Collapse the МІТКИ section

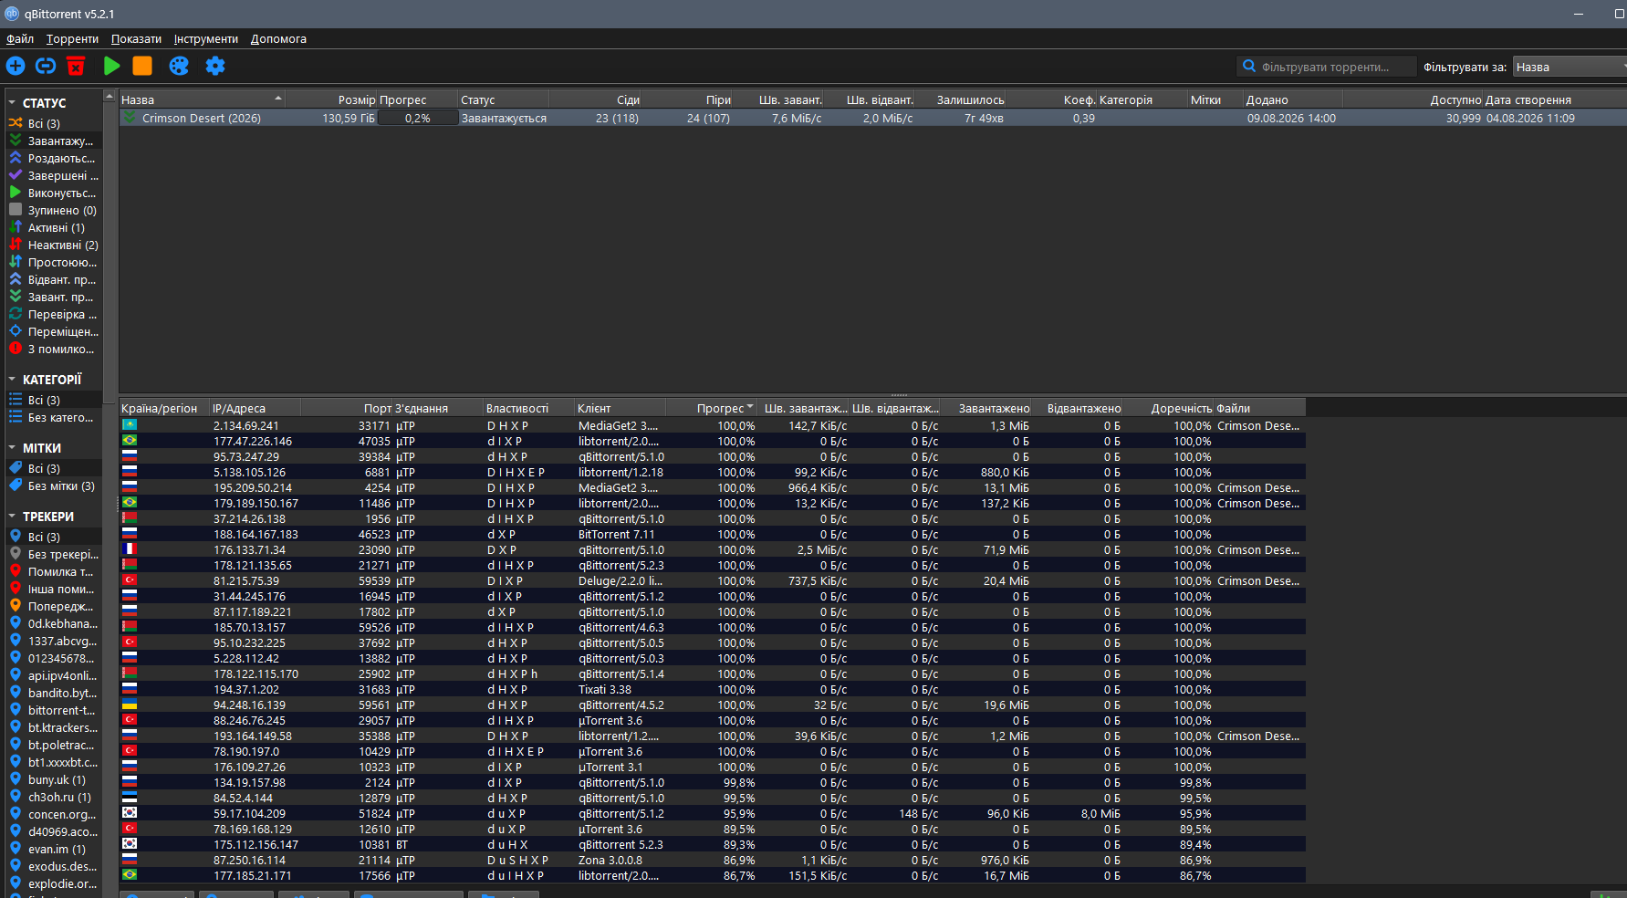12,448
